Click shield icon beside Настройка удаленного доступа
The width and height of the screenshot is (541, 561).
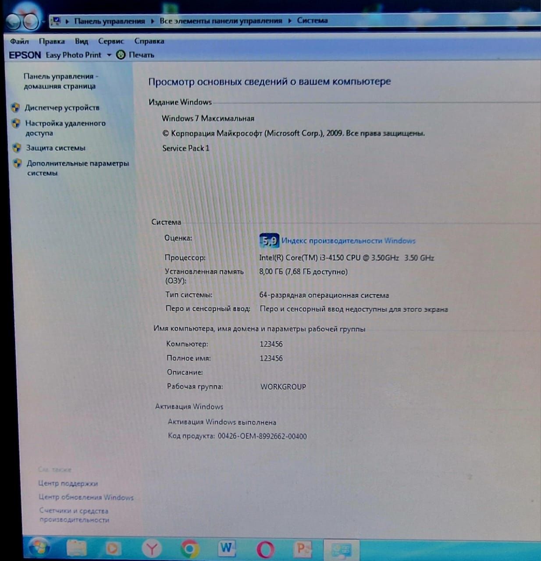click(16, 123)
